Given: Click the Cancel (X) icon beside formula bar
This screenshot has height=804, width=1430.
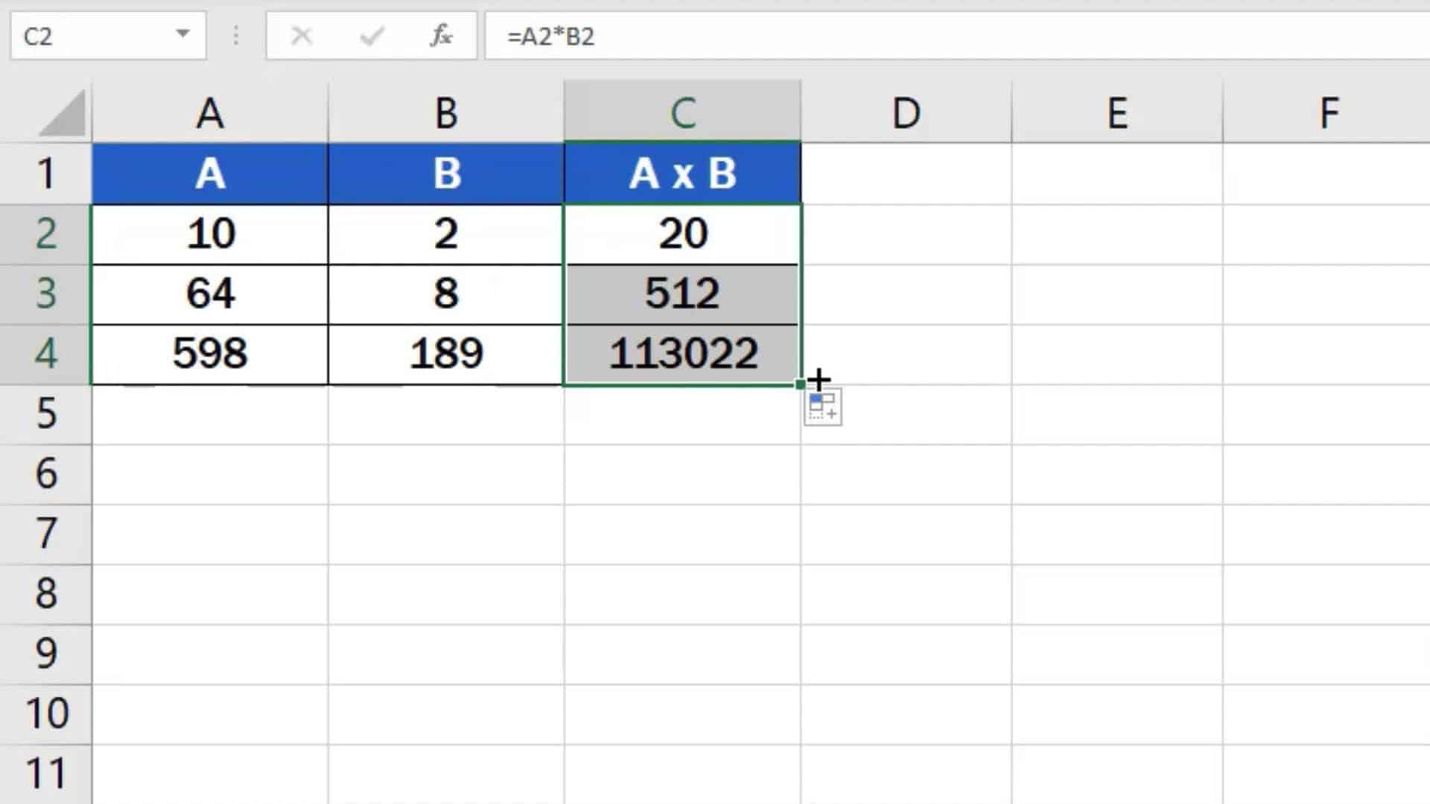Looking at the screenshot, I should tap(302, 35).
